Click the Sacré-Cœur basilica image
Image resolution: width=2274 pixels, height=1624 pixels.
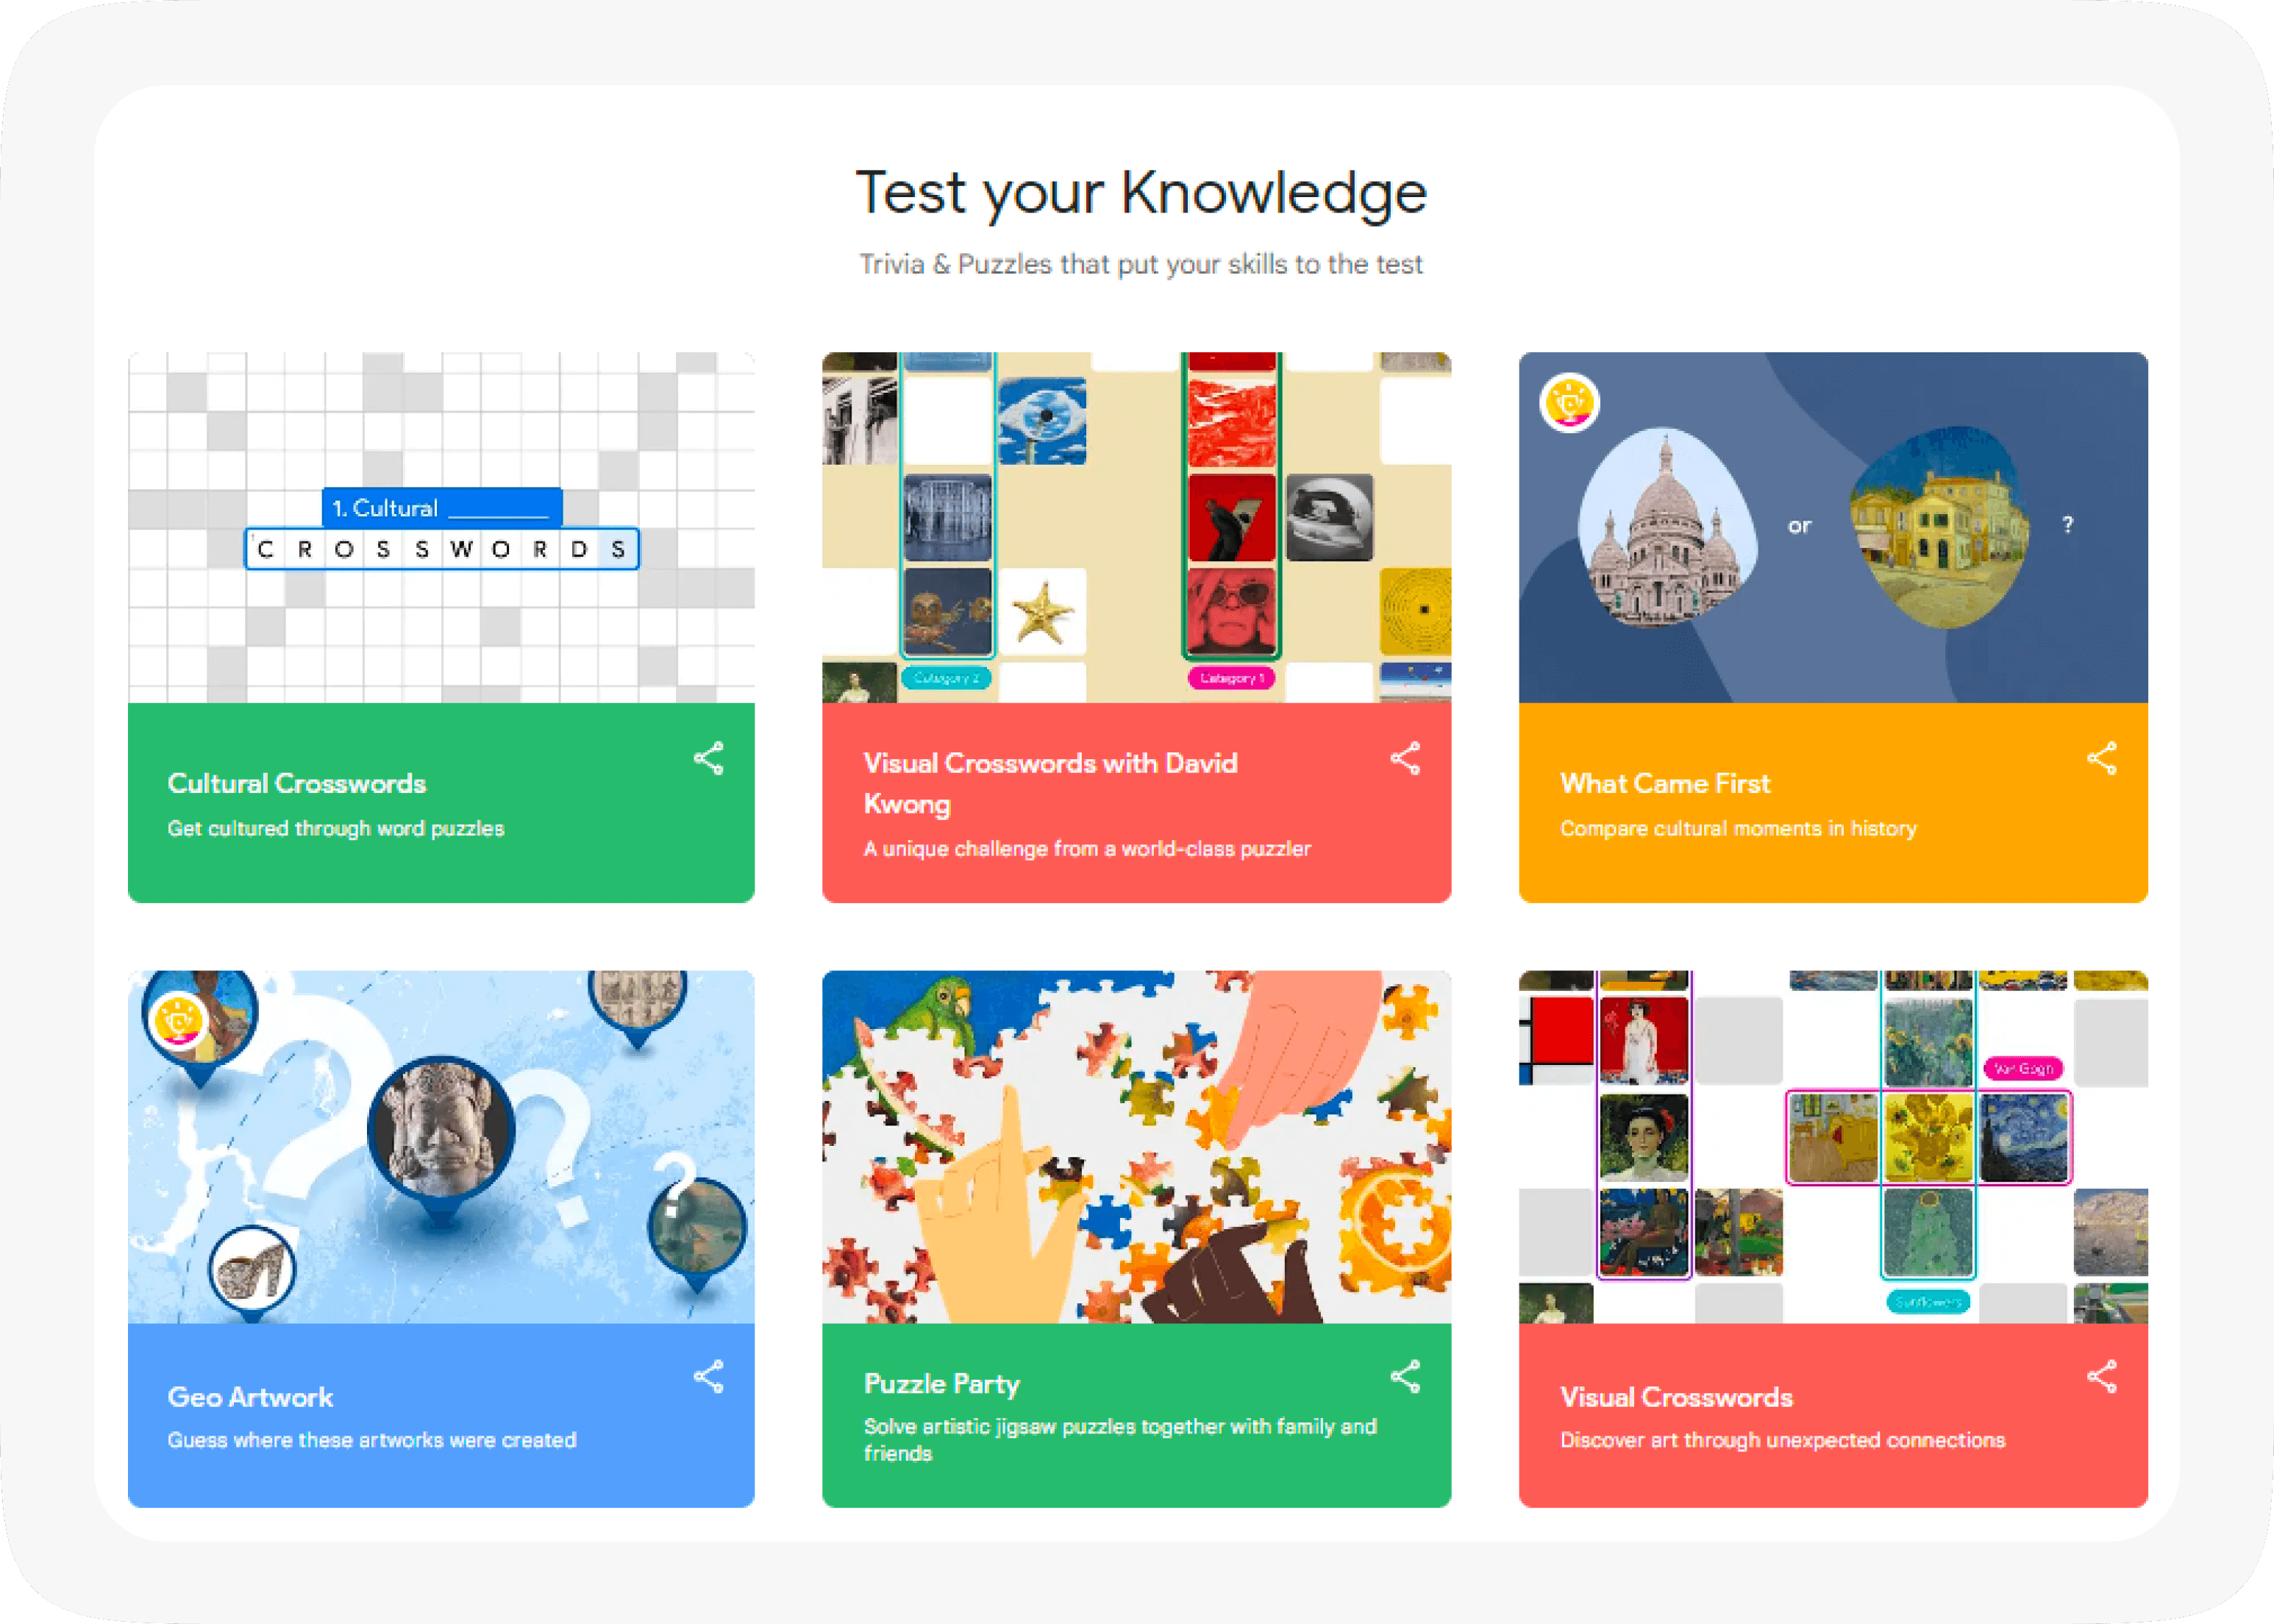pyautogui.click(x=1664, y=530)
